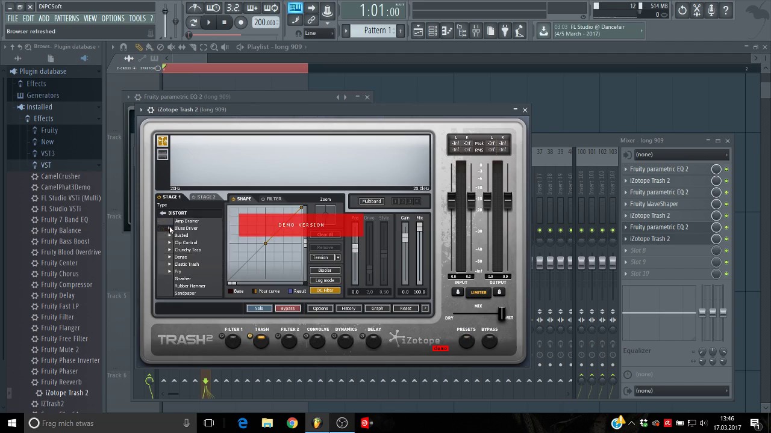Toggle Solo in Trash 2
The width and height of the screenshot is (771, 433).
point(259,309)
